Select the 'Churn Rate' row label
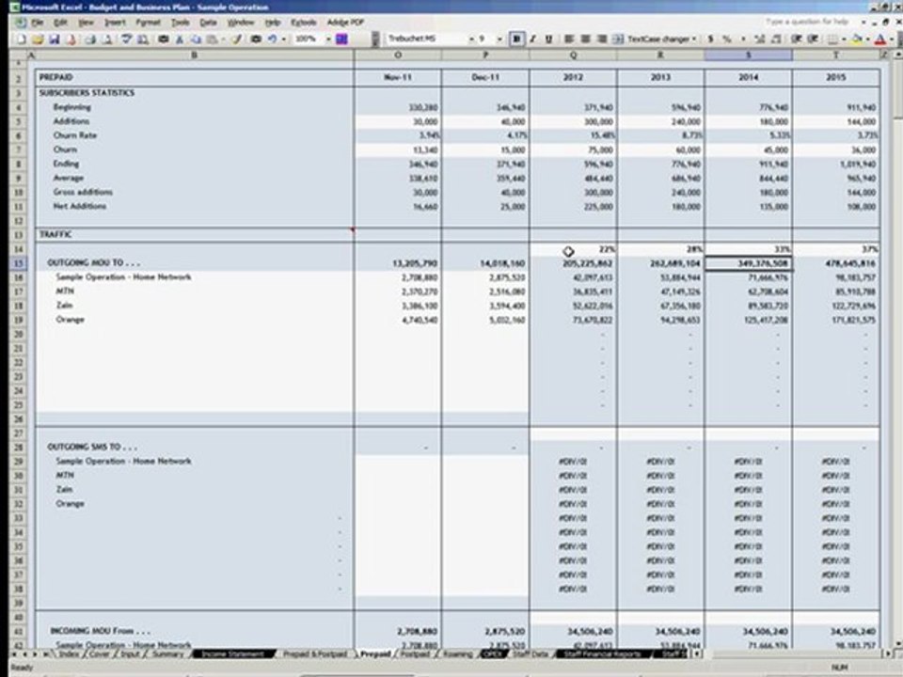The height and width of the screenshot is (677, 903). click(x=75, y=135)
